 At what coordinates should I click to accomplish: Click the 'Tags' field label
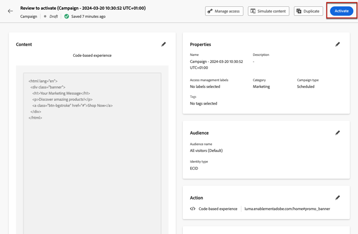tap(193, 96)
